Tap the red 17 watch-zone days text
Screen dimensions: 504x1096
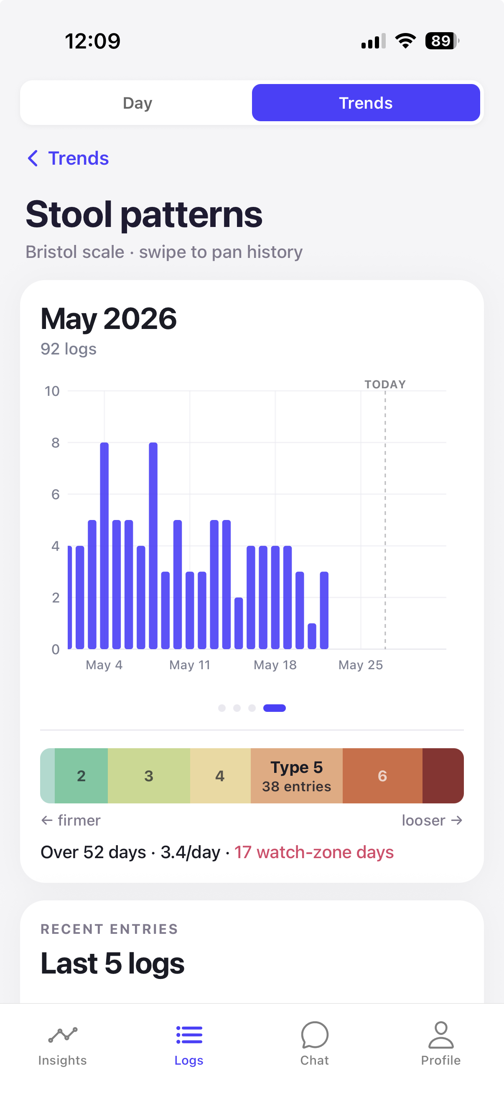[x=314, y=852]
